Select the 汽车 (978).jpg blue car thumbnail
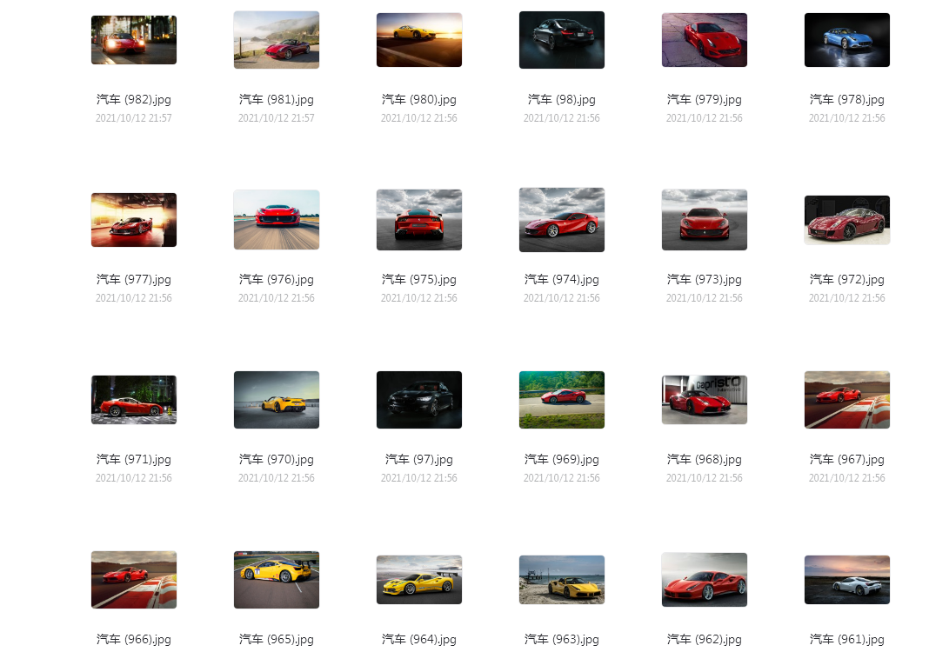 (847, 40)
